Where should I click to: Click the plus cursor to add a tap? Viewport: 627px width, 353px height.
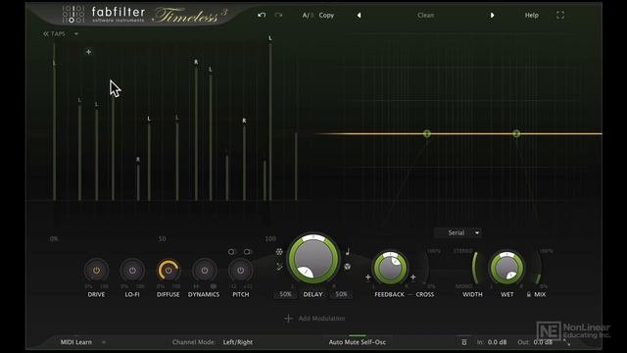click(x=88, y=52)
